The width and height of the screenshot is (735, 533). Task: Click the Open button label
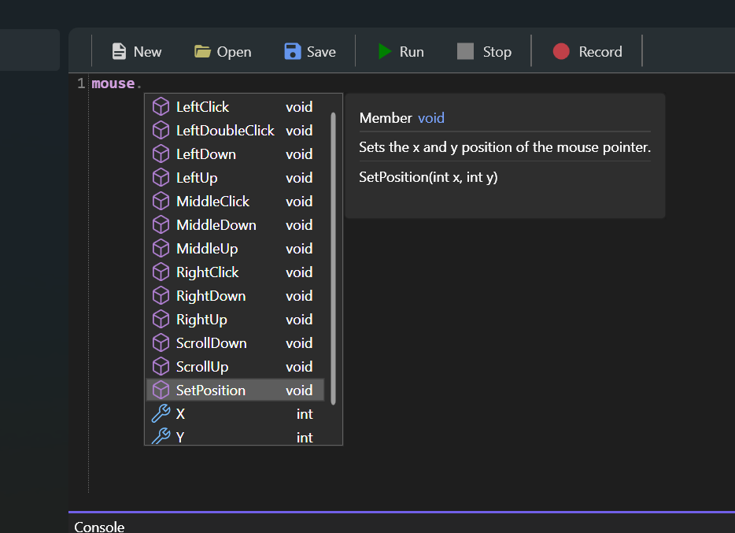(x=234, y=51)
